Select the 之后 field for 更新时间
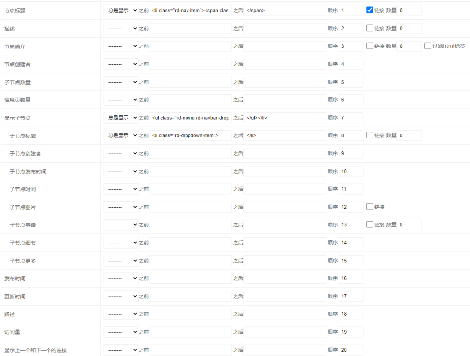The height and width of the screenshot is (356, 470). [284, 296]
